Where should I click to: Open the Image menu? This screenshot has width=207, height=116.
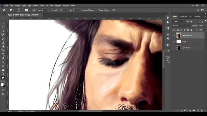click(x=17, y=5)
